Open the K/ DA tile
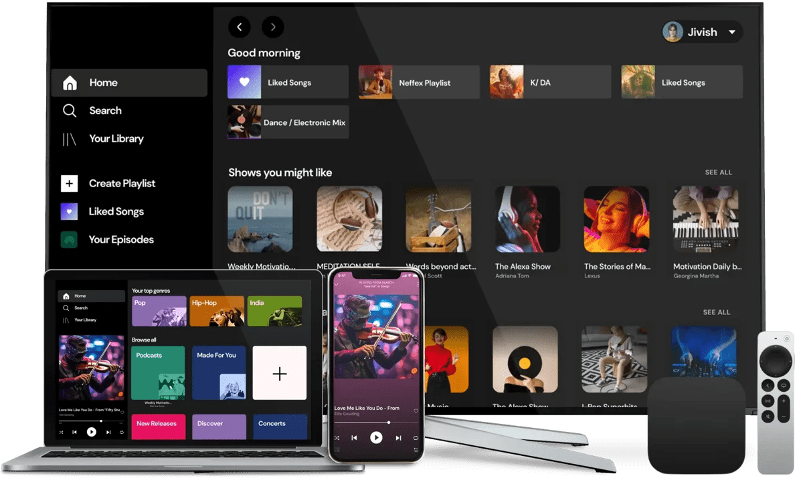Screen dimensions: 803x478 pyautogui.click(x=550, y=82)
